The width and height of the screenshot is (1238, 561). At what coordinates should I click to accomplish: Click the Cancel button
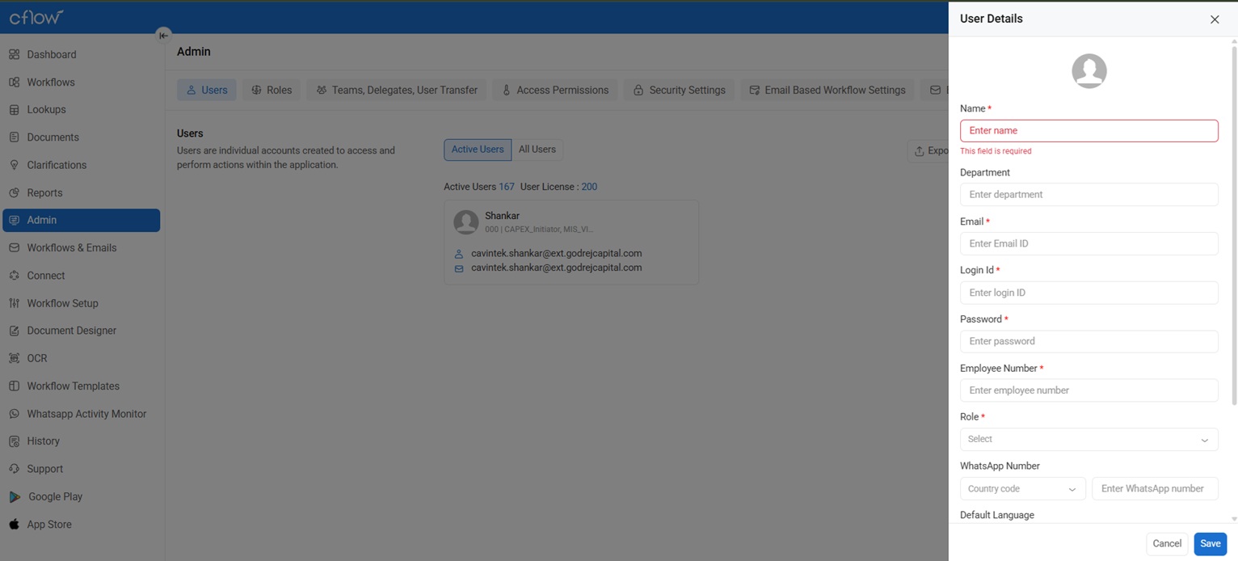pos(1166,544)
